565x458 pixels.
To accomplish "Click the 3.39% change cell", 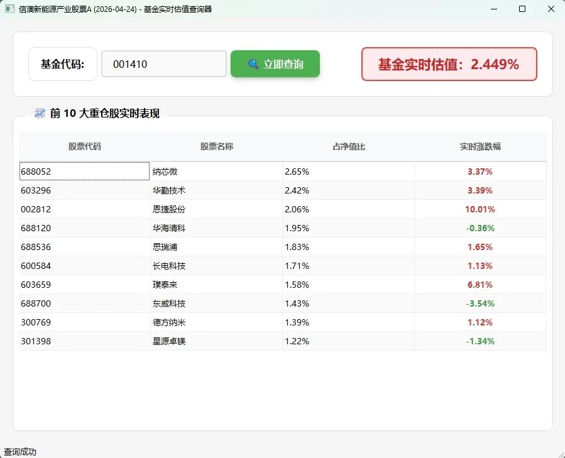I will tap(480, 190).
